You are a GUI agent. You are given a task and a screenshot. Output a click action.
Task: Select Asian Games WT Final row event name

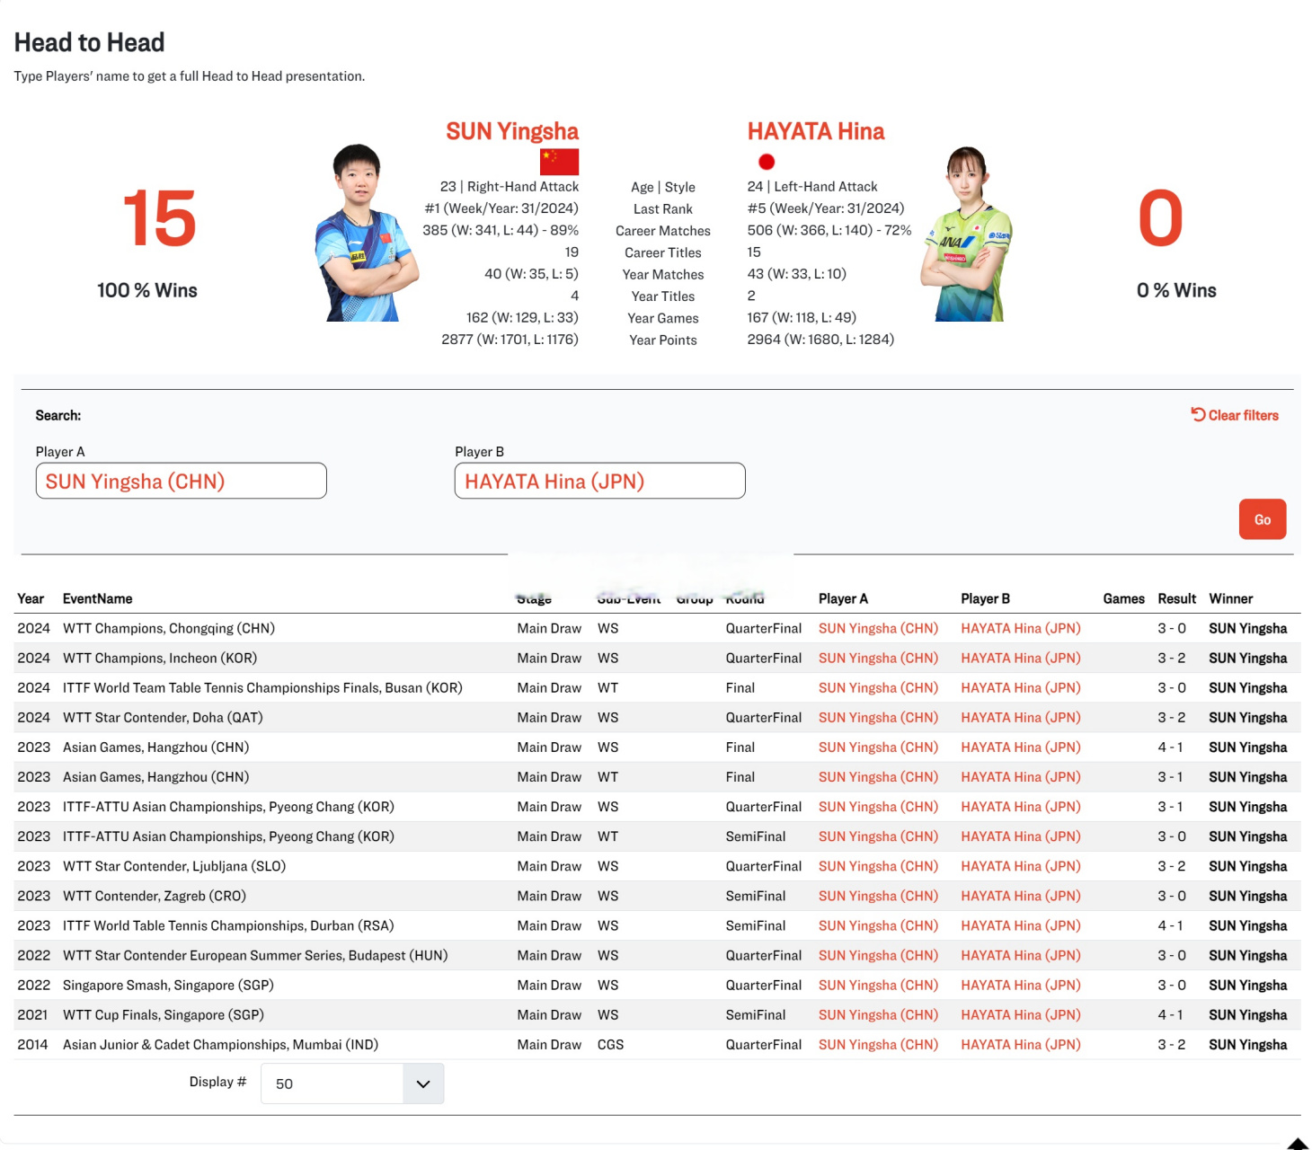[x=156, y=776]
